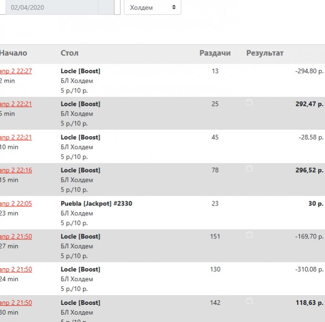Viewport: 325px width, 322px height.
Task: Click the hands count 23
Action: point(215,204)
